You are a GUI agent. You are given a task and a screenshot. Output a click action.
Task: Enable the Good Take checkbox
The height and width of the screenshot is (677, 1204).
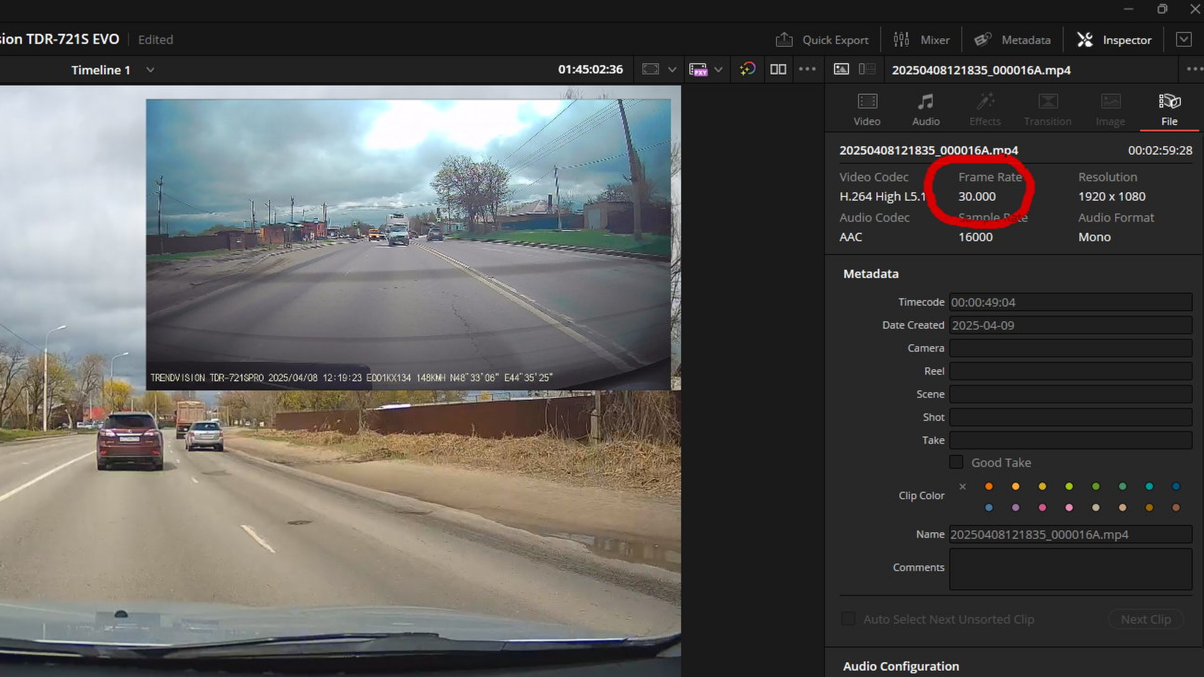[x=956, y=462]
